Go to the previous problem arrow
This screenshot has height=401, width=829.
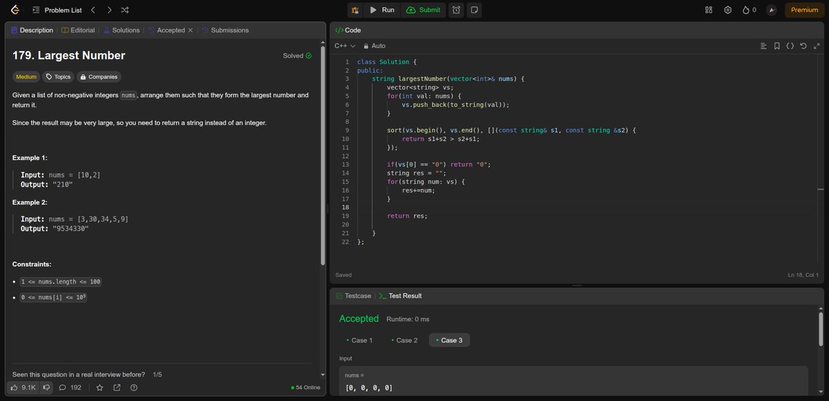pyautogui.click(x=93, y=10)
